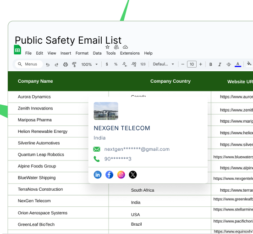
Task: Format as percent with % icon
Action: click(x=115, y=64)
